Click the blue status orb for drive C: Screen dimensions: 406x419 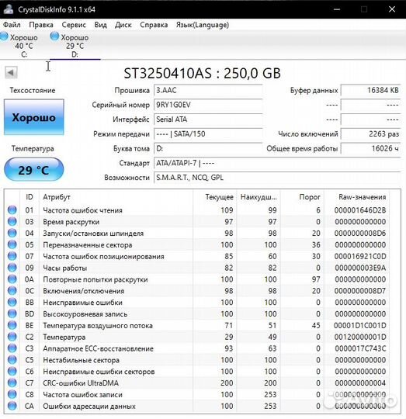(x=4, y=36)
